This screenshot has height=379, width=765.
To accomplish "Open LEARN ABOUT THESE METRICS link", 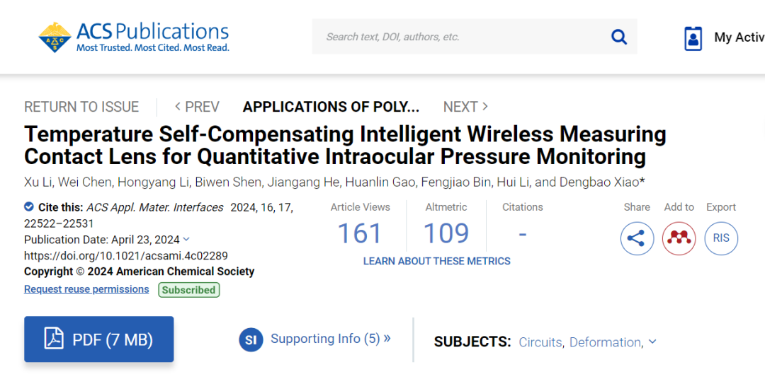I will tap(436, 261).
